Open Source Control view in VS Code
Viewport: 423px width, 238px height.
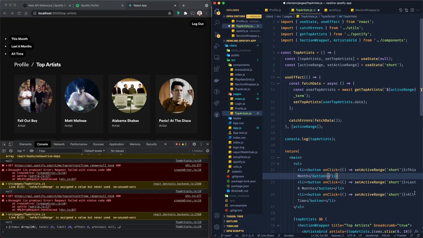217,35
